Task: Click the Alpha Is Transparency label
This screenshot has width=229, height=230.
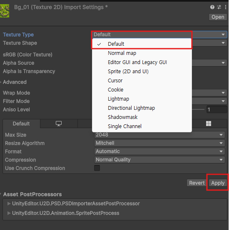Action: 29,71
